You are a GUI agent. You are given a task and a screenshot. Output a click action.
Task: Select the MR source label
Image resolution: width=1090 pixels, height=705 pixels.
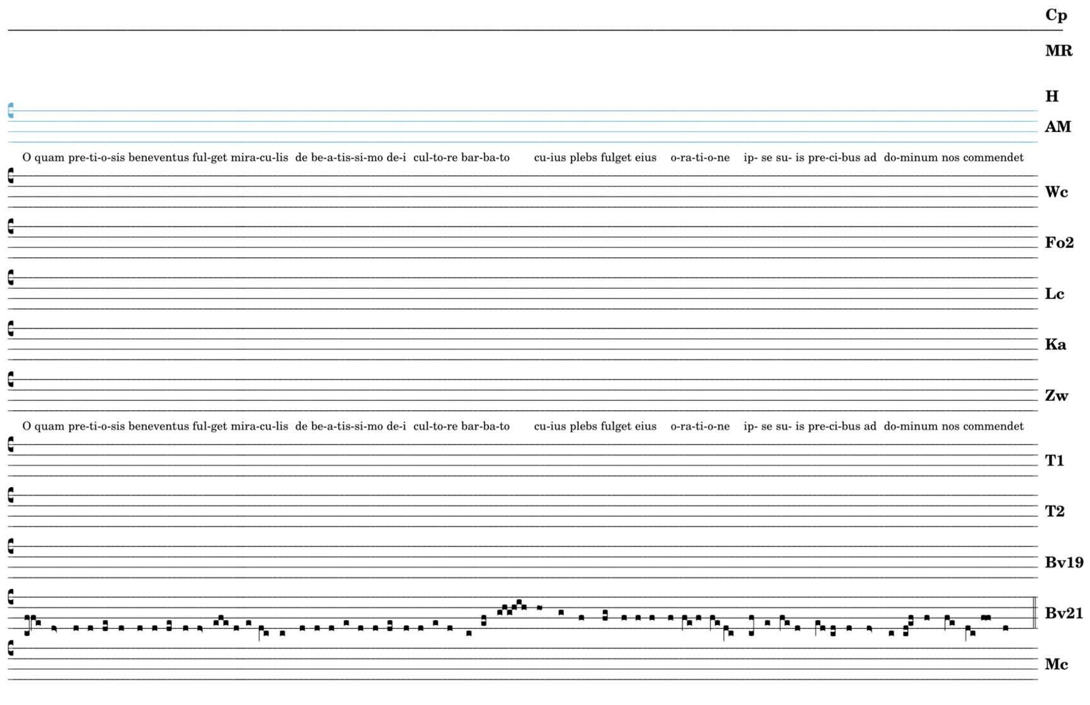click(1058, 51)
